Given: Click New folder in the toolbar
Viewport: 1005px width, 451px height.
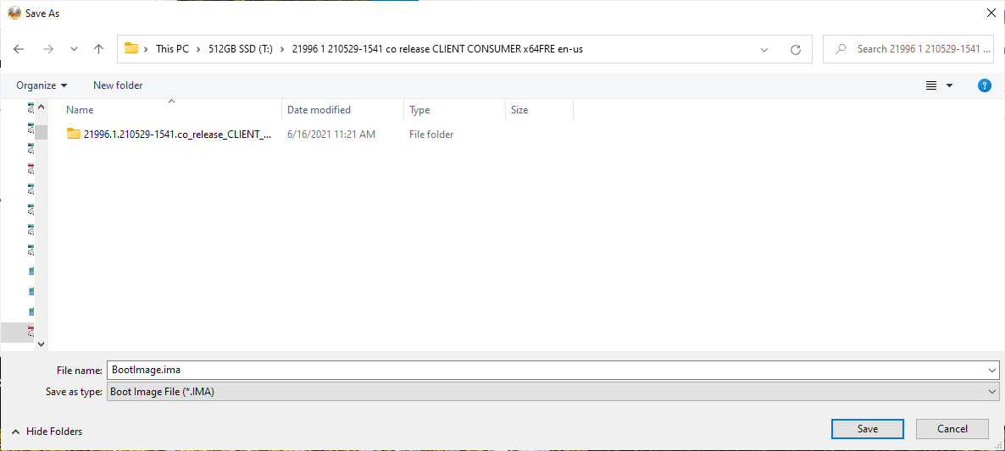Looking at the screenshot, I should [x=118, y=85].
